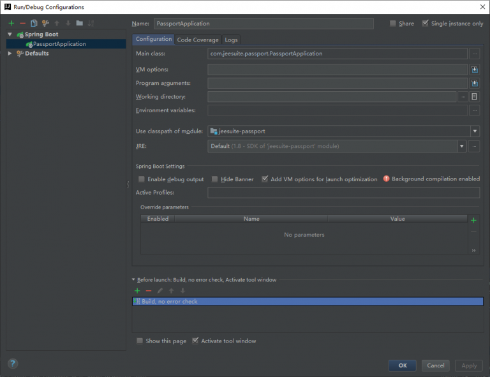Screen dimensions: 490x377
Task: Click the Apply button
Action: click(x=469, y=366)
